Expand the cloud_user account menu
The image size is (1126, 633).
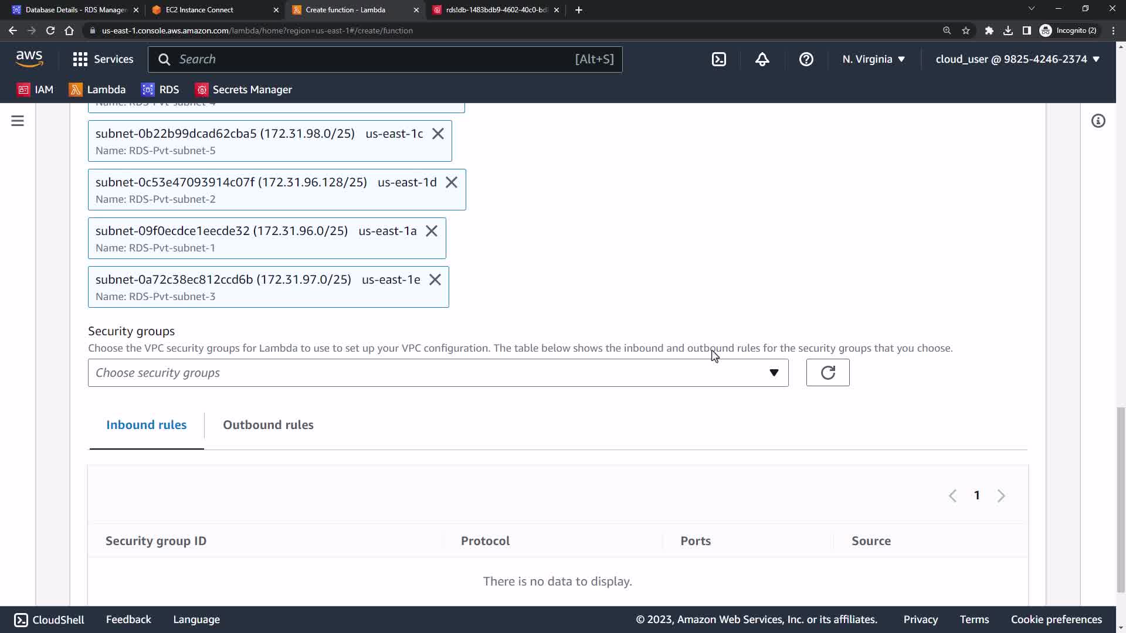[1017, 59]
